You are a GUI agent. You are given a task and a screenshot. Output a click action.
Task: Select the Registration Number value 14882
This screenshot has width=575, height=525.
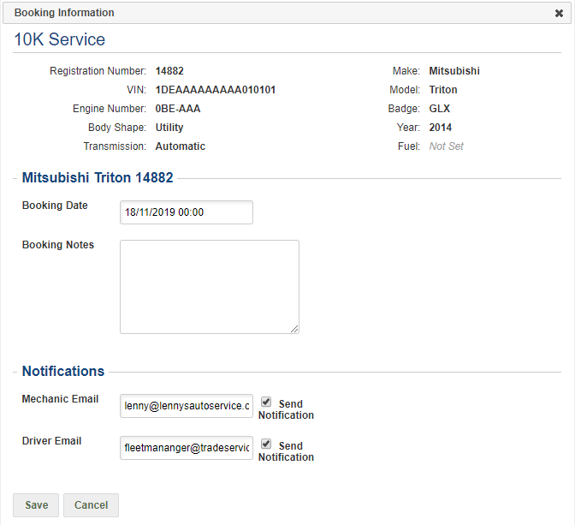(x=169, y=71)
